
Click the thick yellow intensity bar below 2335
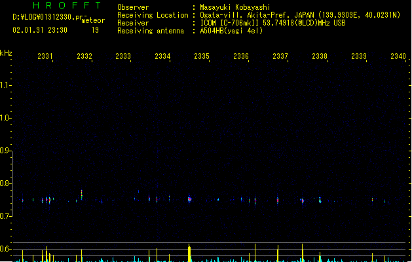click(189, 253)
